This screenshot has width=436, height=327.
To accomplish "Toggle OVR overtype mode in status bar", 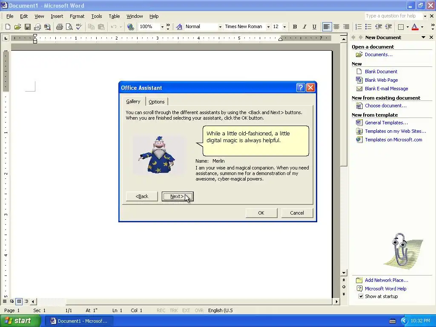I will click(x=199, y=310).
